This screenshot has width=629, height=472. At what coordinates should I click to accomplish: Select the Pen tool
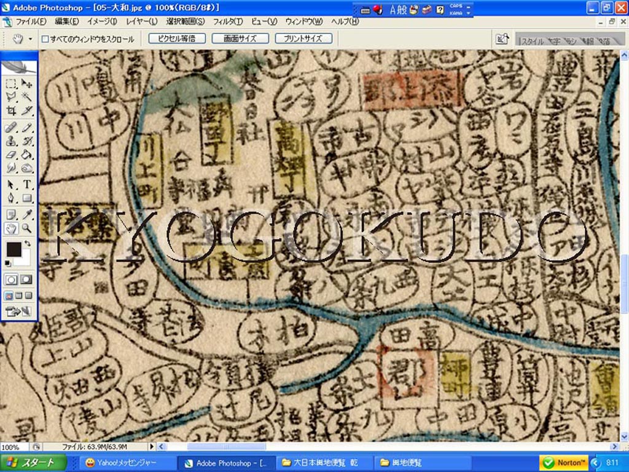11,198
